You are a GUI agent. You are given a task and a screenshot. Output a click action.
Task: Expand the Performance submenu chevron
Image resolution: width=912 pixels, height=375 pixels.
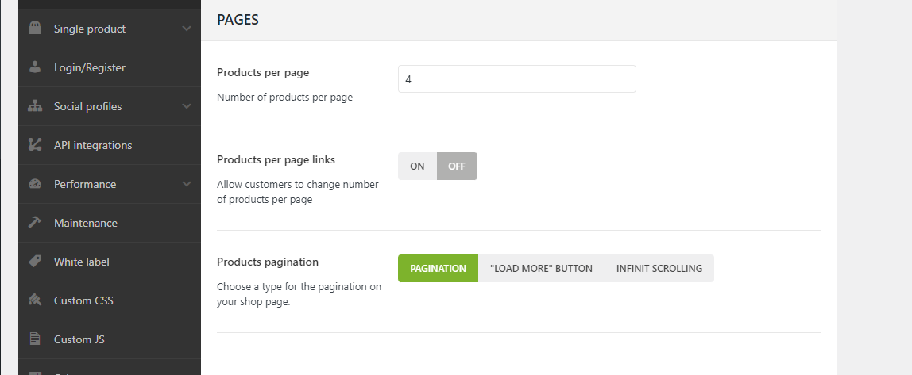pyautogui.click(x=187, y=184)
